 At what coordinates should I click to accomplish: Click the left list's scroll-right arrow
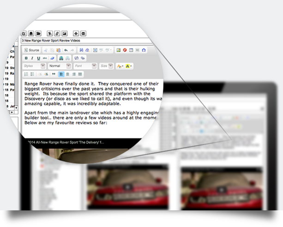coord(12,112)
